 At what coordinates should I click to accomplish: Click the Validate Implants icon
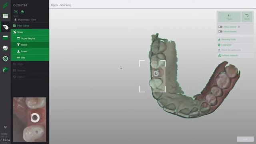click(219, 56)
